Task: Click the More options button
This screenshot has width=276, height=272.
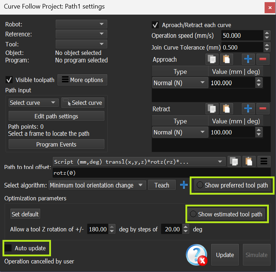Action: pos(82,80)
